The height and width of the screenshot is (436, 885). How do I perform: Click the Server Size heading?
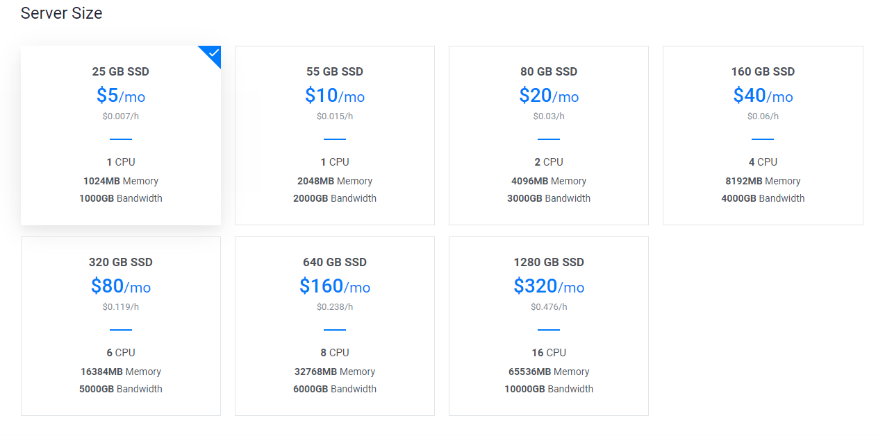tap(62, 13)
